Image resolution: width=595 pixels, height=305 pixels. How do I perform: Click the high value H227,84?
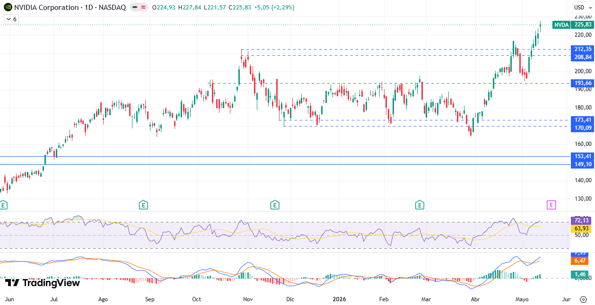point(191,8)
